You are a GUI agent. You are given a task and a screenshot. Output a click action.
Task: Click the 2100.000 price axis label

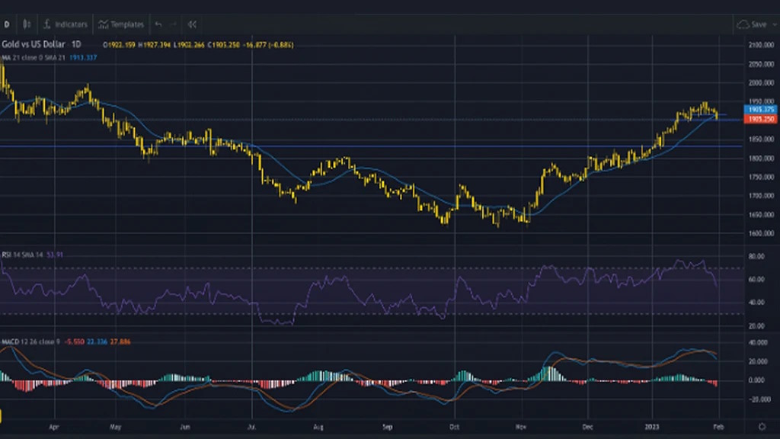click(761, 45)
